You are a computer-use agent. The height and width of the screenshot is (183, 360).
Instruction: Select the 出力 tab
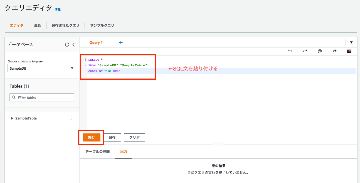(x=124, y=152)
